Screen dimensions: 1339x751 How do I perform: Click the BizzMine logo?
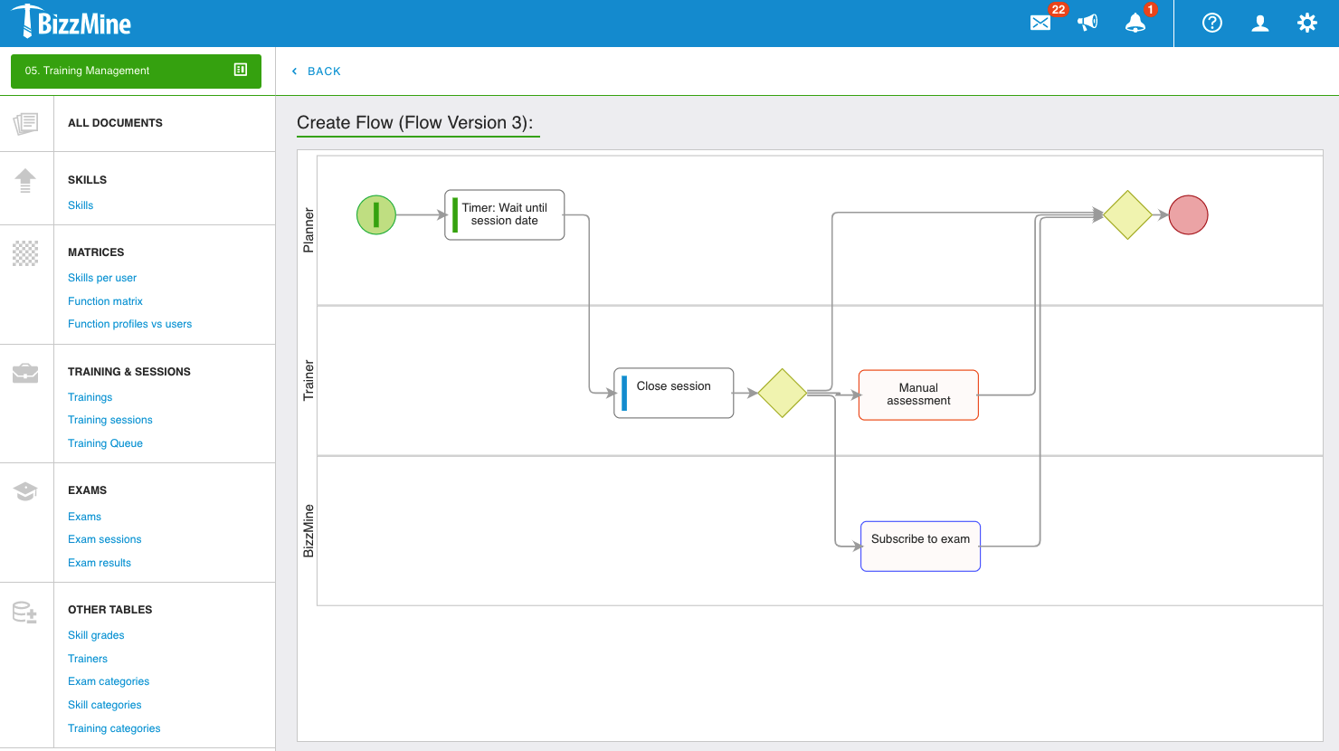pos(72,23)
